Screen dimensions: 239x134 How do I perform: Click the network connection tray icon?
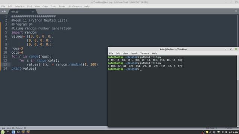pos(210,132)
